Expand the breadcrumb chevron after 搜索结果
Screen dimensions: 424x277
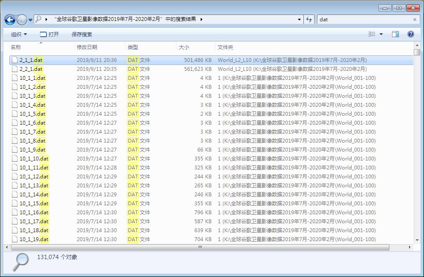point(201,20)
